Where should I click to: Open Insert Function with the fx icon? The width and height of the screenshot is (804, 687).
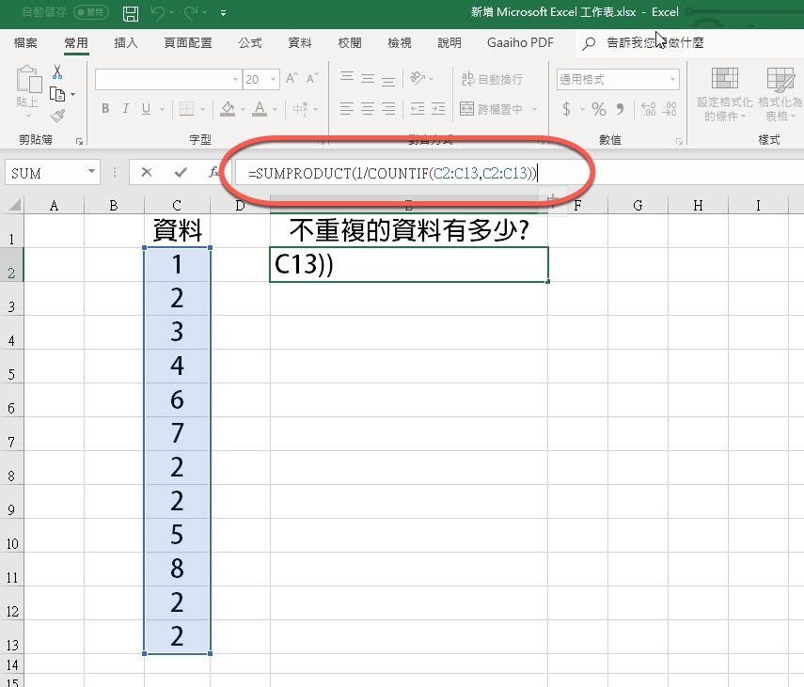click(213, 172)
